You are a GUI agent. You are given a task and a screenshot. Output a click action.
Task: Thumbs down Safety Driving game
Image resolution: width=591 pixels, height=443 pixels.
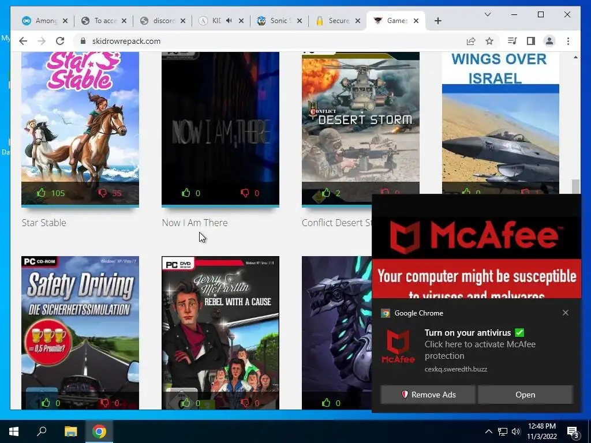coord(105,403)
